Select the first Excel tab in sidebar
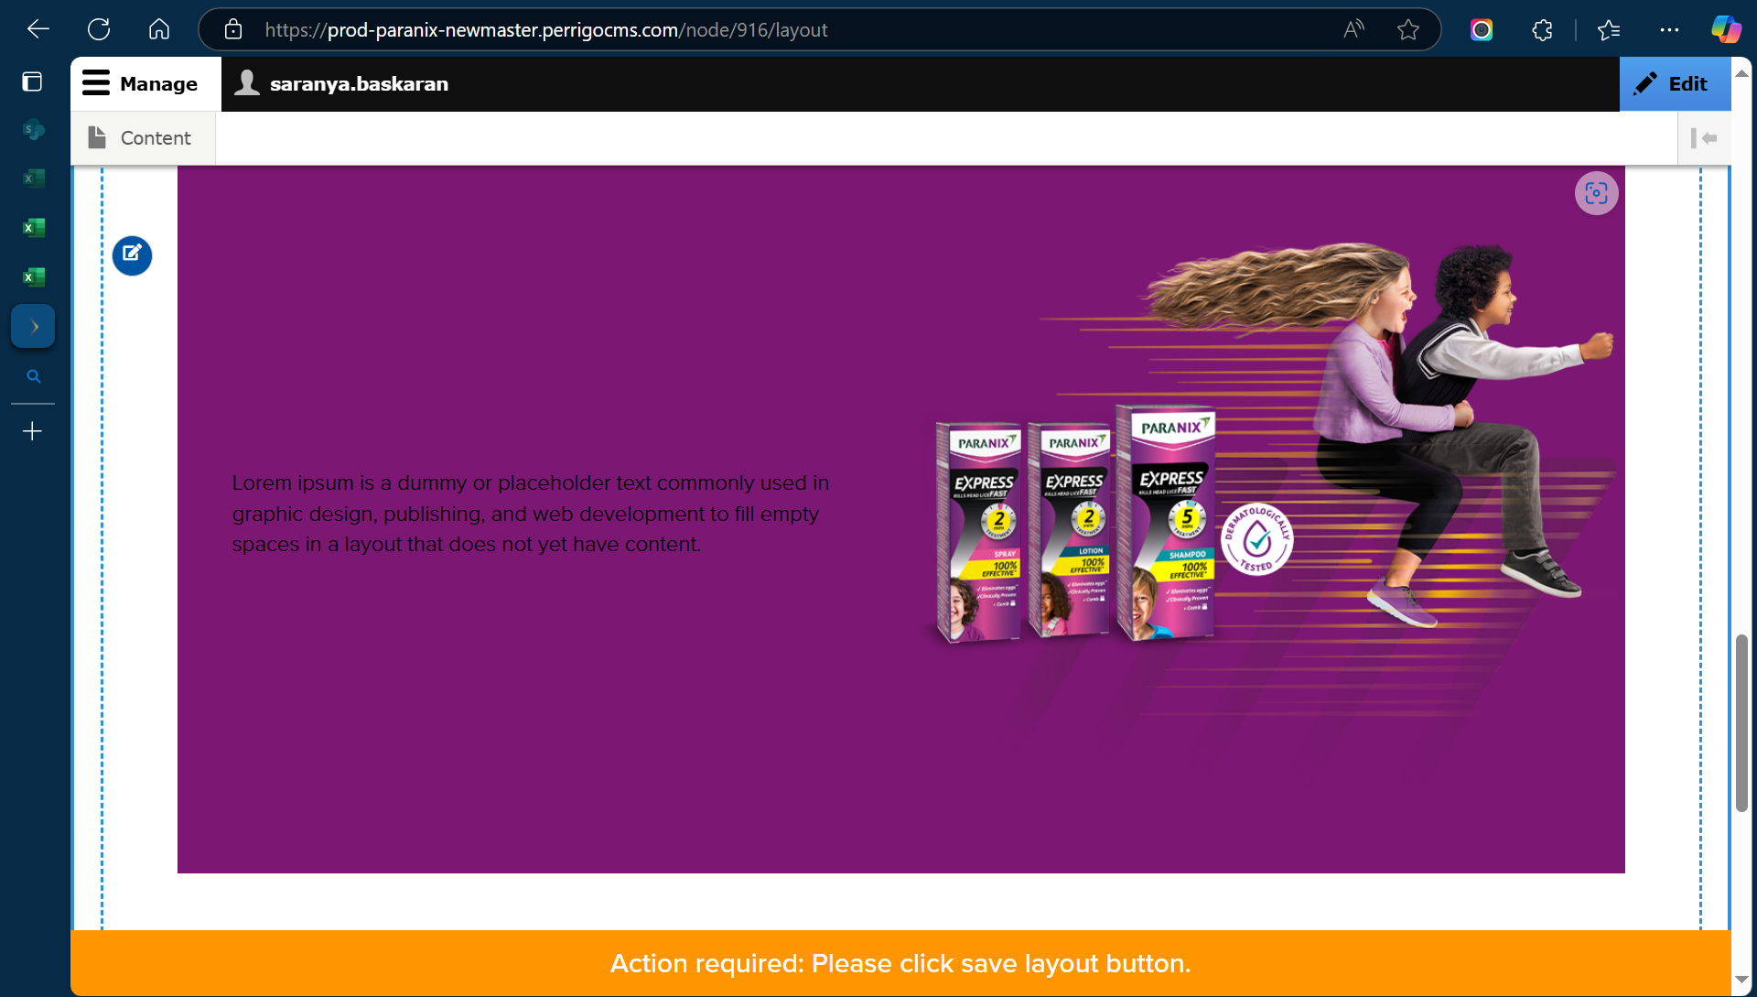This screenshot has width=1757, height=997. click(x=33, y=178)
